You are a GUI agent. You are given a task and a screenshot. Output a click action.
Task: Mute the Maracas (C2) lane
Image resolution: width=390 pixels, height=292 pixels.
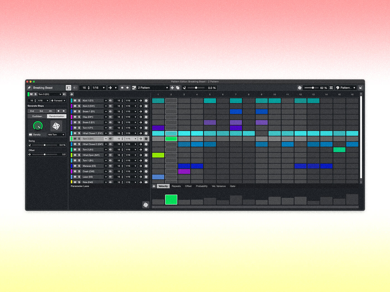[75, 166]
